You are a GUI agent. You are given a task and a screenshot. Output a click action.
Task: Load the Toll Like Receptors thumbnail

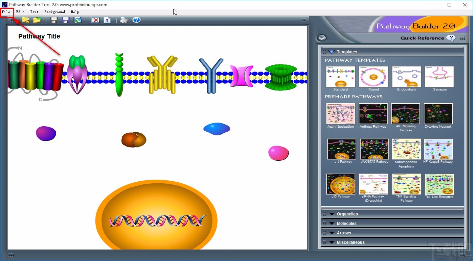[x=439, y=184]
